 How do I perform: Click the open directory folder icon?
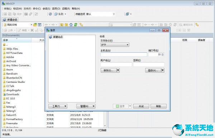pyautogui.click(x=35, y=25)
